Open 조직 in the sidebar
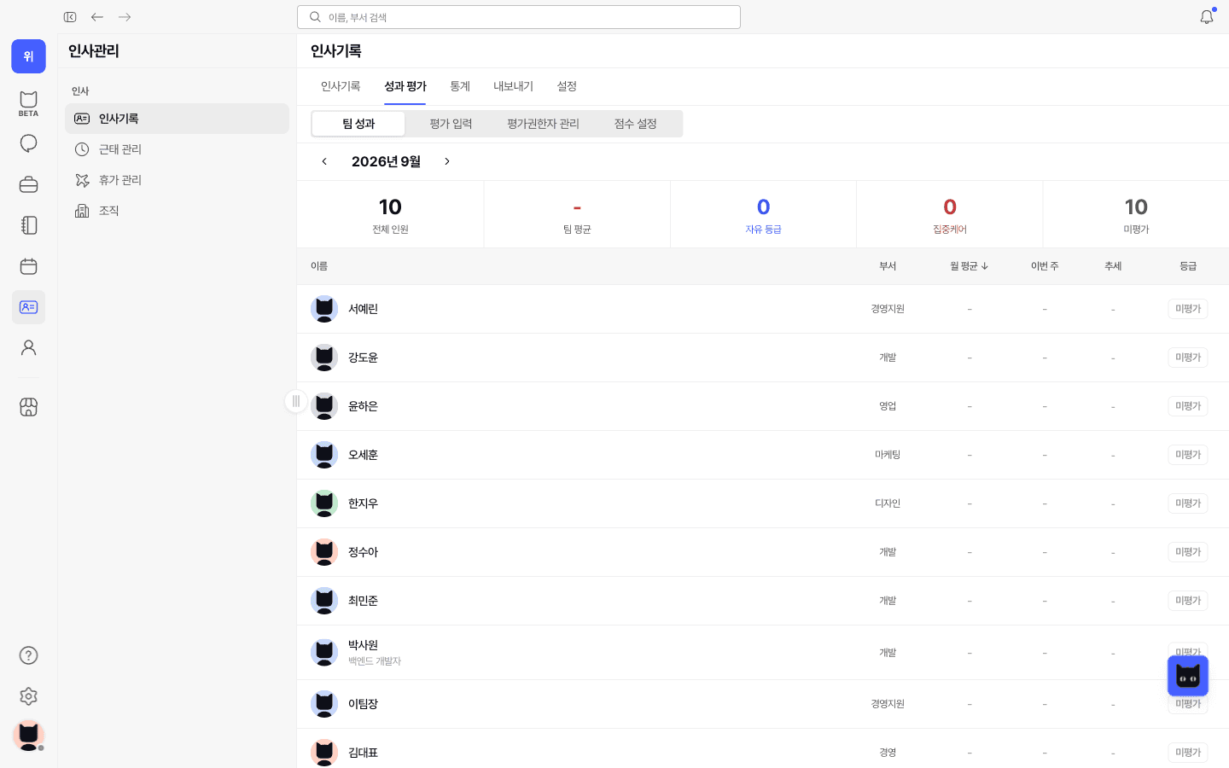Screen dimensions: 1229x768 [x=177, y=211]
